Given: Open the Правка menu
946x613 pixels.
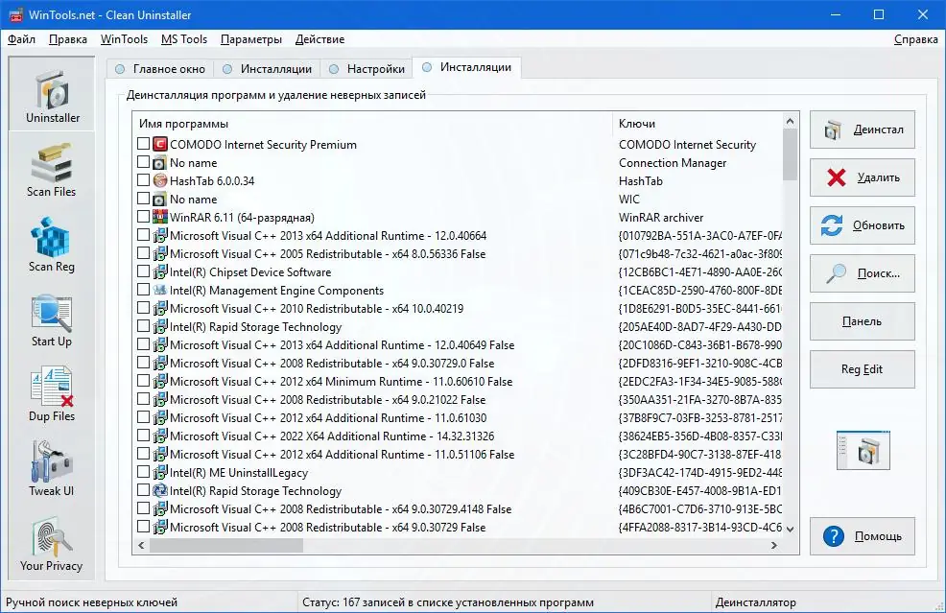Looking at the screenshot, I should [67, 39].
